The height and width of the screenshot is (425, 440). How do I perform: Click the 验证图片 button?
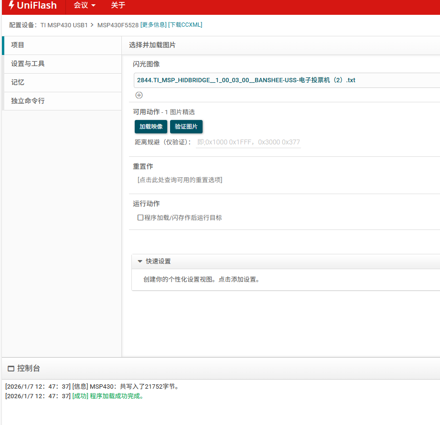coord(186,127)
